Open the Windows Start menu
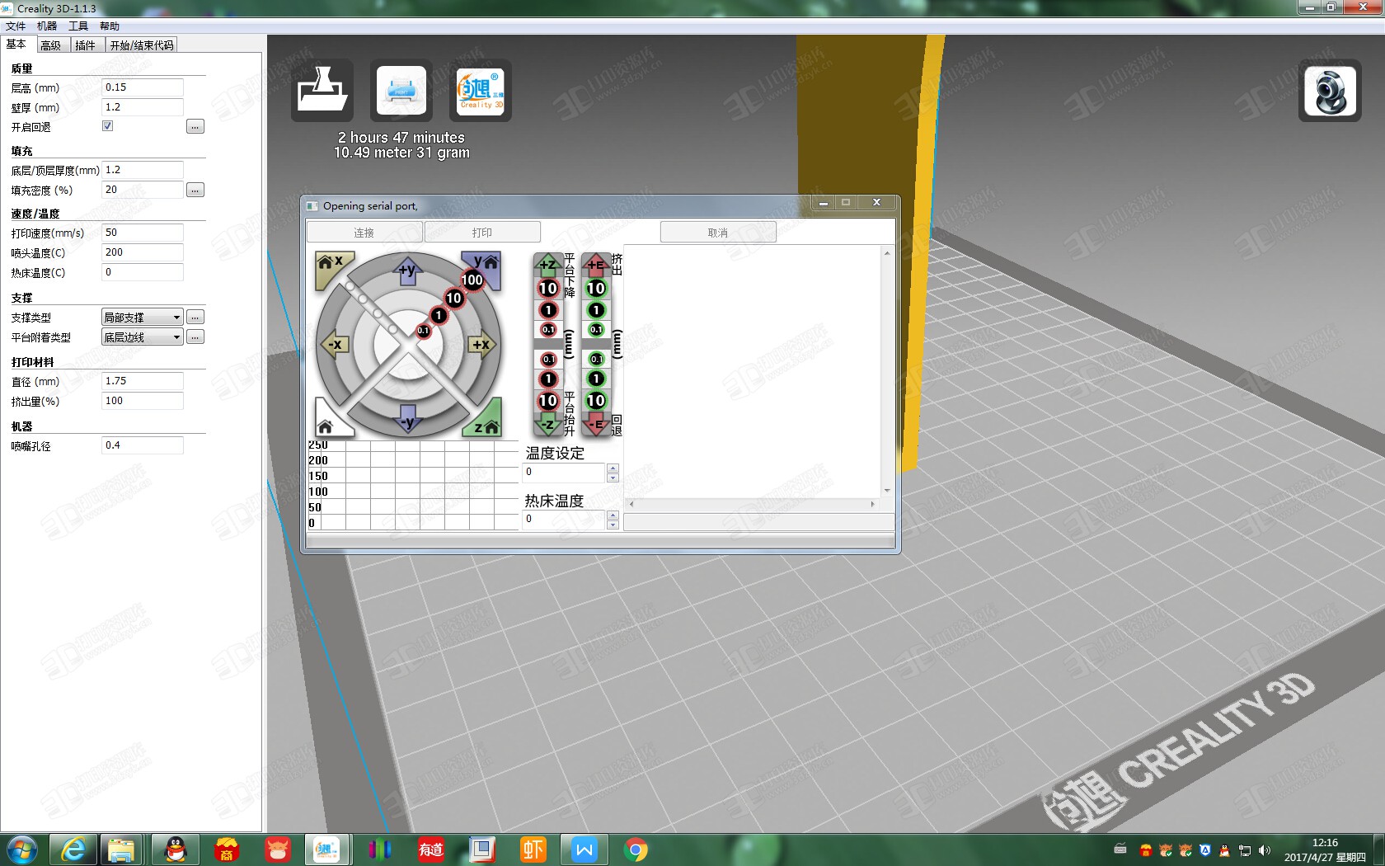Screen dimensions: 1385x866 (22, 850)
